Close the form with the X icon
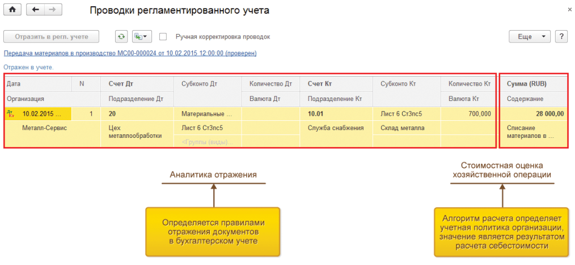The width and height of the screenshot is (575, 265). point(569,10)
